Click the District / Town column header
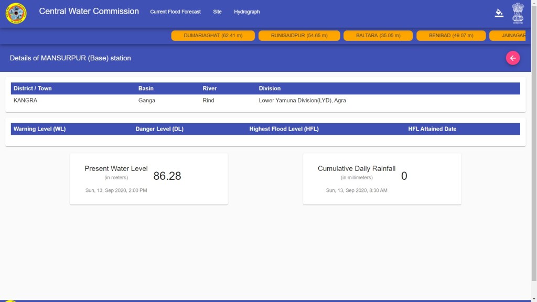 (33, 89)
